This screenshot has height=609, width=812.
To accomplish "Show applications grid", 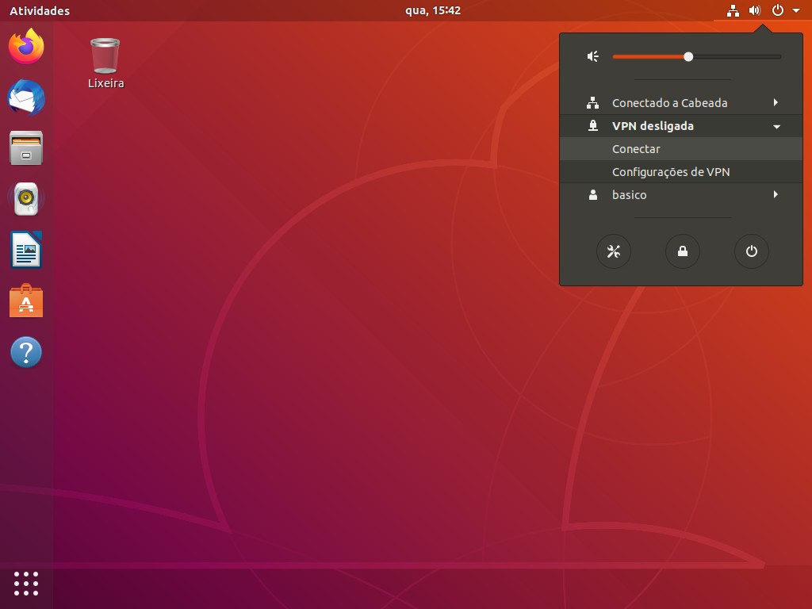I will pos(26,584).
